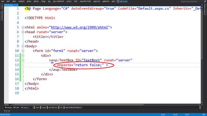Screen dimensions: 207x116
Task: Click the Ch 24 status indicator
Action: point(187,114)
